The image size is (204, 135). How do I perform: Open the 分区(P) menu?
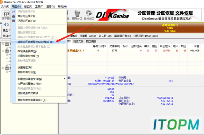[x=28, y=6]
